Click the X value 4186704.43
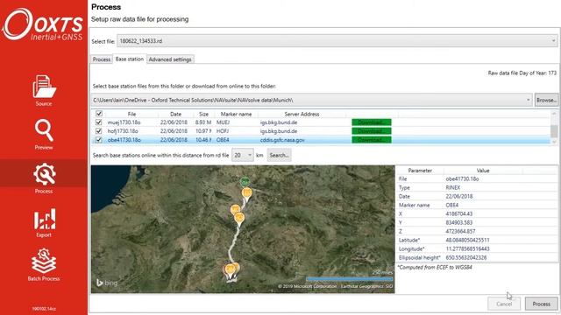Image resolution: width=561 pixels, height=315 pixels. (x=459, y=213)
